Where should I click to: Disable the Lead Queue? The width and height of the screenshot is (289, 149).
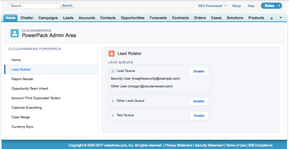click(x=199, y=72)
